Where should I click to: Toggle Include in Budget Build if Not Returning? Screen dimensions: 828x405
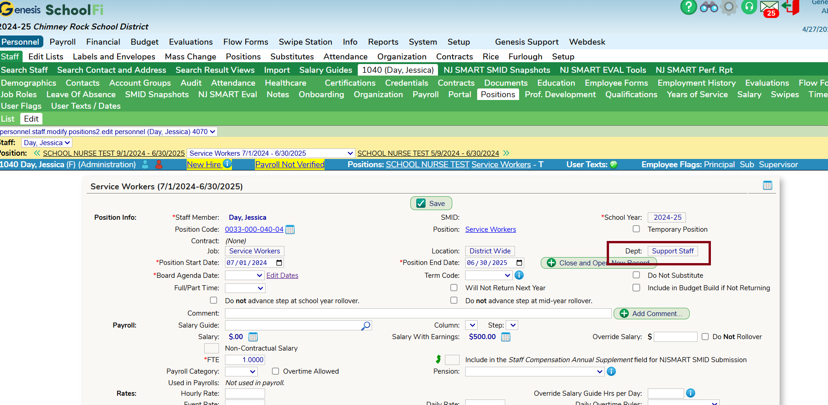click(x=636, y=288)
